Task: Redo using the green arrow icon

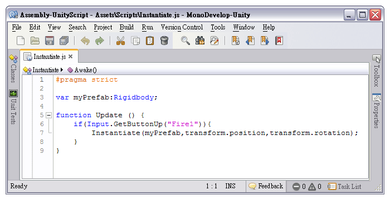Action: point(100,41)
